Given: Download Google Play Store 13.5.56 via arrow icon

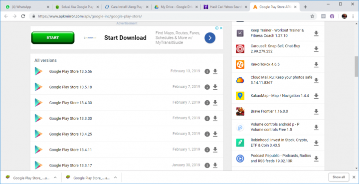Looking at the screenshot, I should coord(215,71).
